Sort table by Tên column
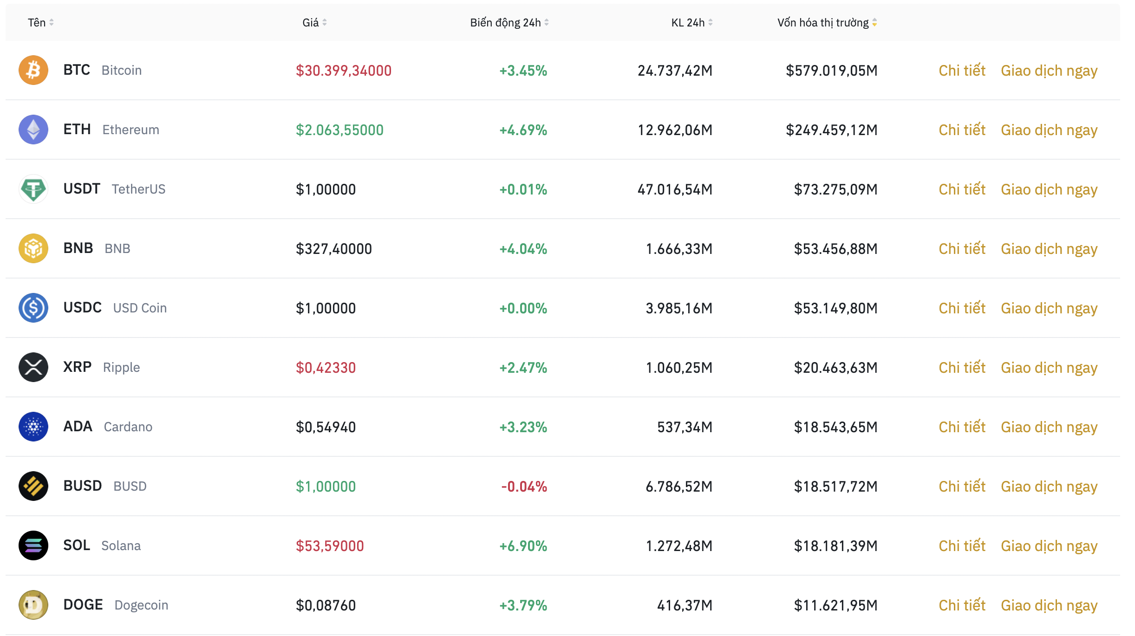This screenshot has width=1135, height=636. point(41,22)
